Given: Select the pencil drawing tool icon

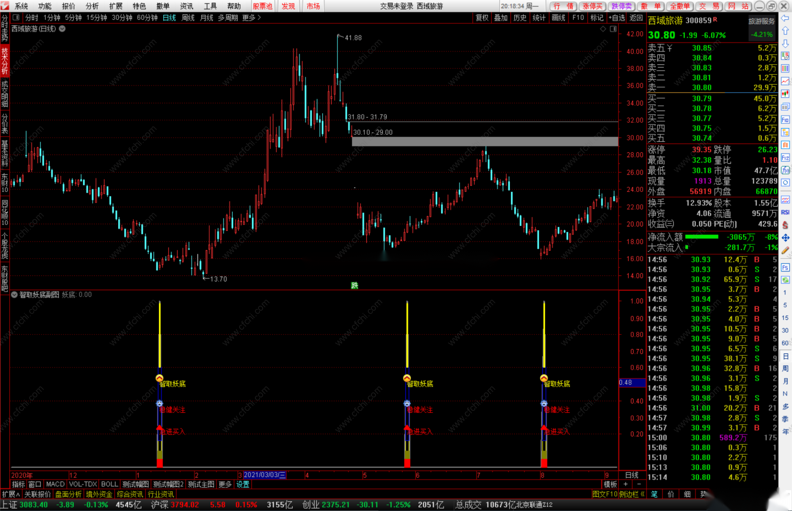Looking at the screenshot, I should point(785,251).
